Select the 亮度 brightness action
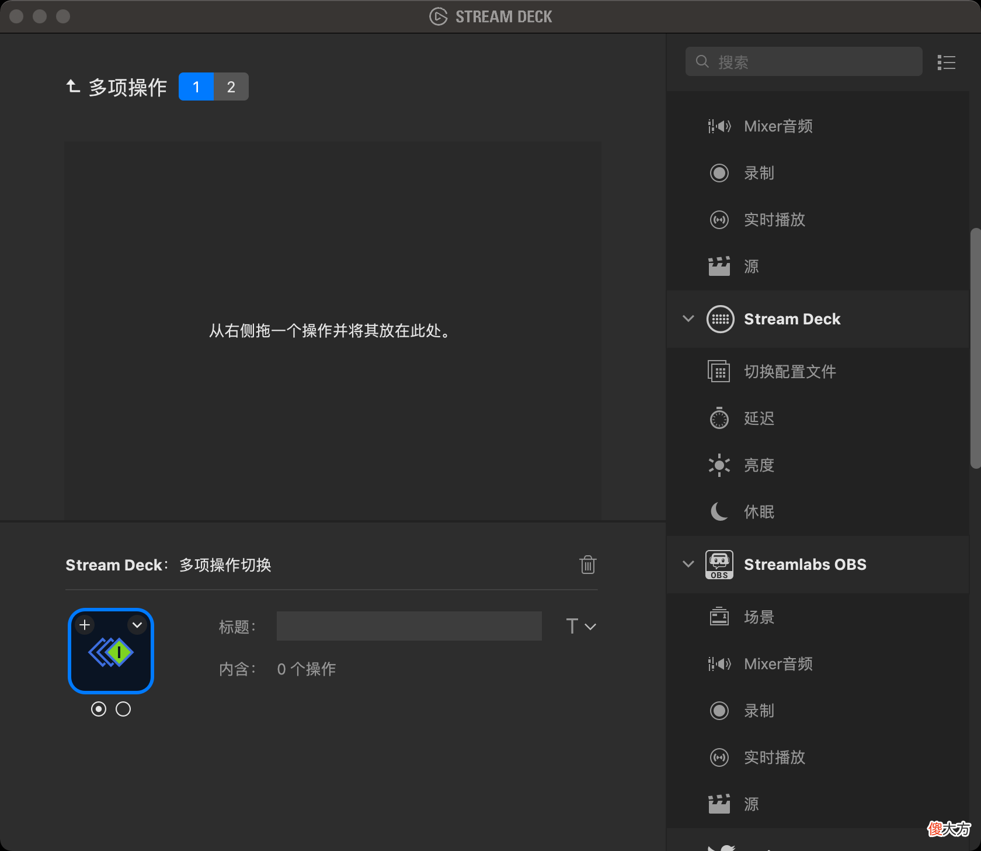981x851 pixels. pyautogui.click(x=817, y=465)
